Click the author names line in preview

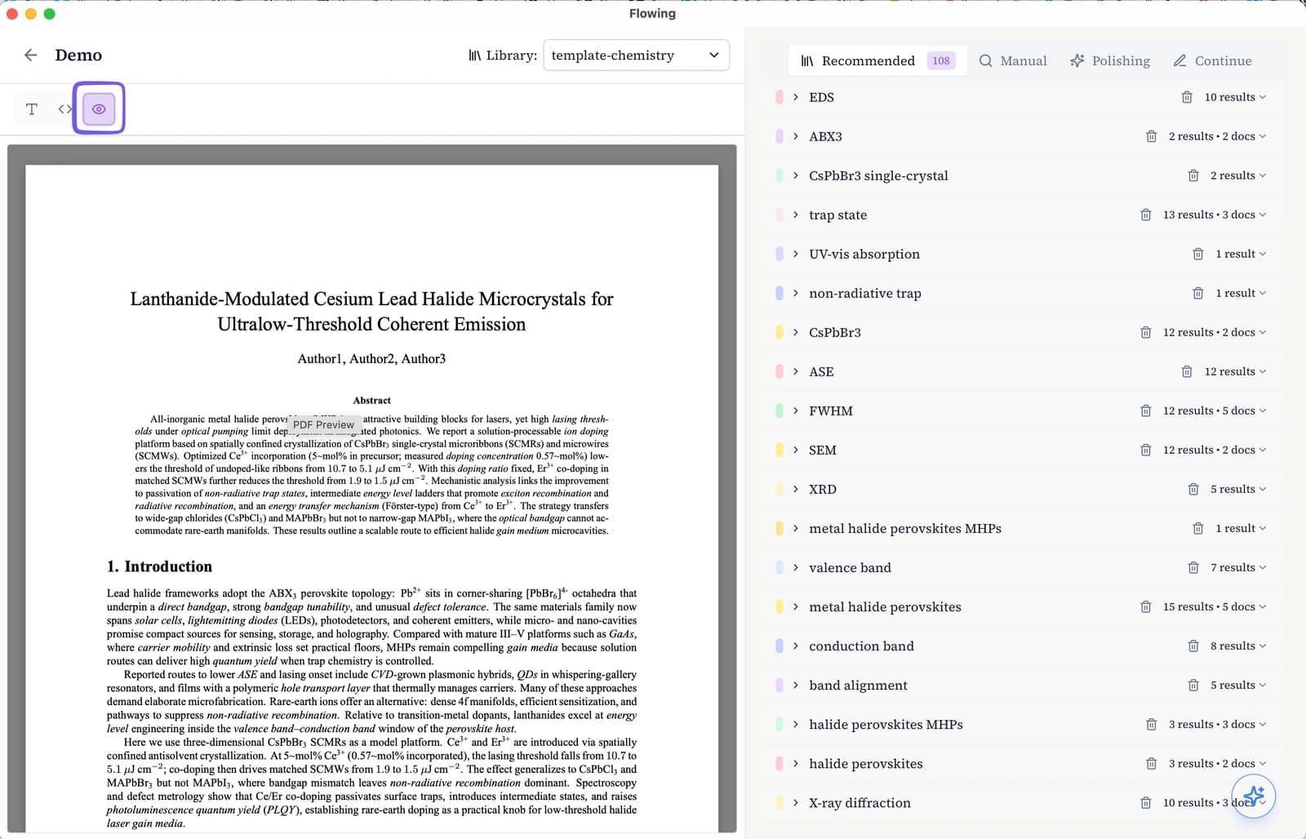371,358
